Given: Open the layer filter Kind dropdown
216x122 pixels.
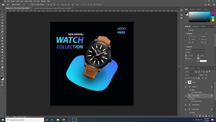Looking at the screenshot, I should (x=189, y=72).
